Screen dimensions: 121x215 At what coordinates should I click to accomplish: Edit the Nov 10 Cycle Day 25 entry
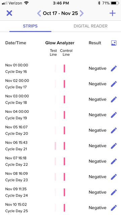pyautogui.click(x=114, y=208)
